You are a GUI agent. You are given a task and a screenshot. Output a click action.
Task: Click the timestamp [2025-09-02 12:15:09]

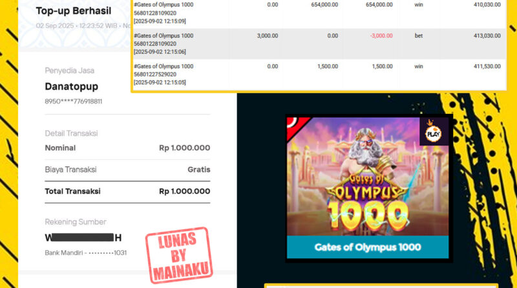[x=160, y=21]
